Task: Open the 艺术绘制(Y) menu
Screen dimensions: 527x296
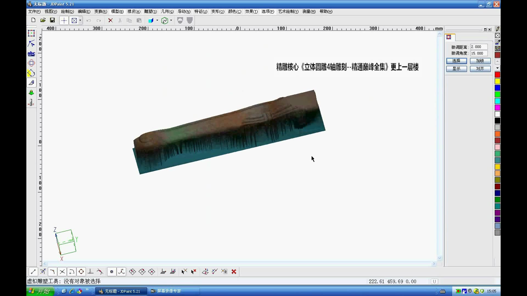Action: tap(288, 12)
